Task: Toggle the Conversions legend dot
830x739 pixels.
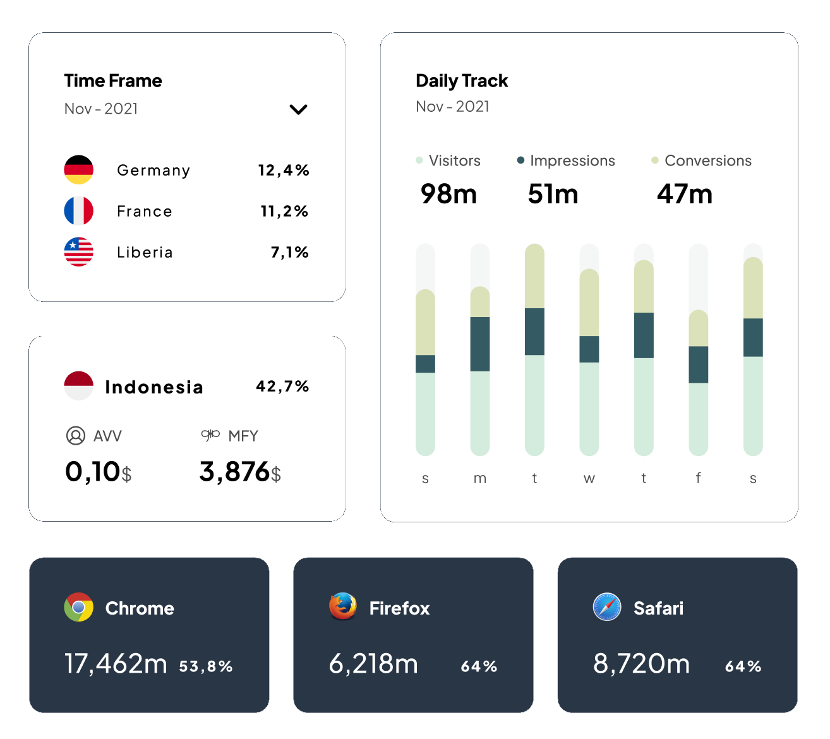Action: pos(655,160)
